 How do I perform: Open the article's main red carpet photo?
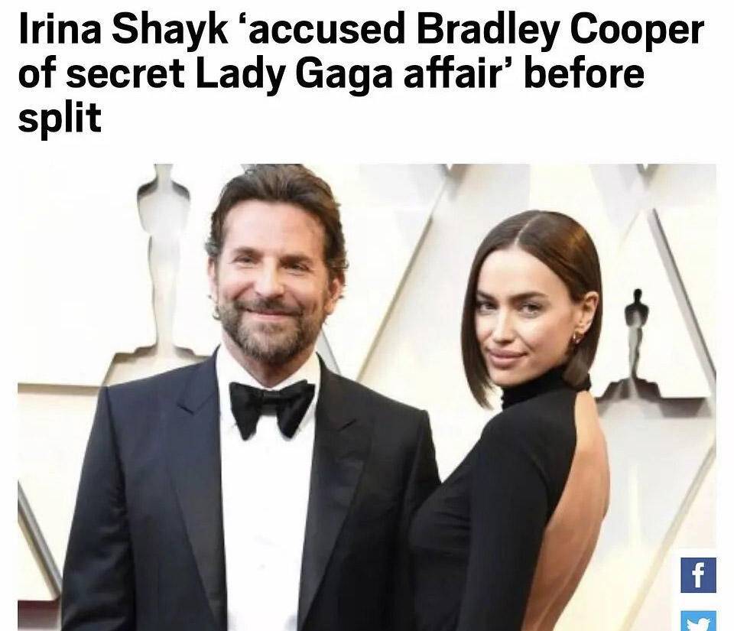point(366,397)
